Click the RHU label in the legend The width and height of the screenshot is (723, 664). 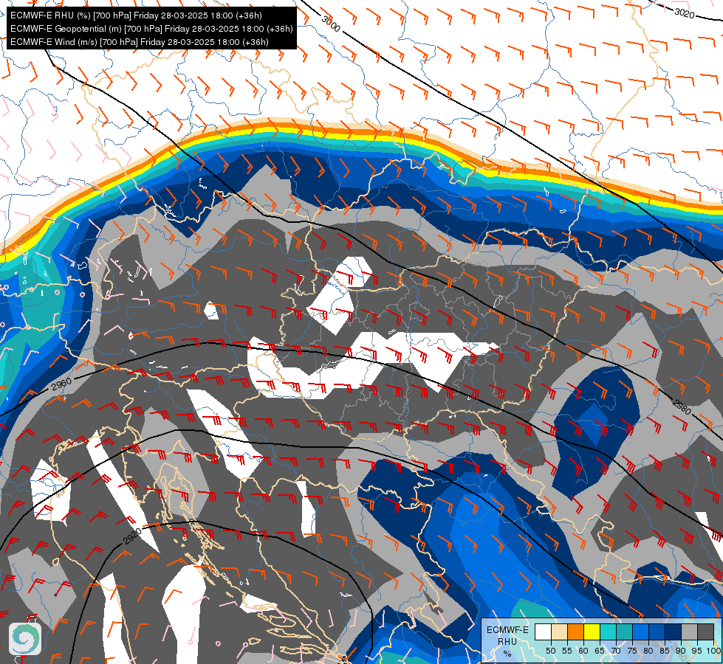(507, 642)
